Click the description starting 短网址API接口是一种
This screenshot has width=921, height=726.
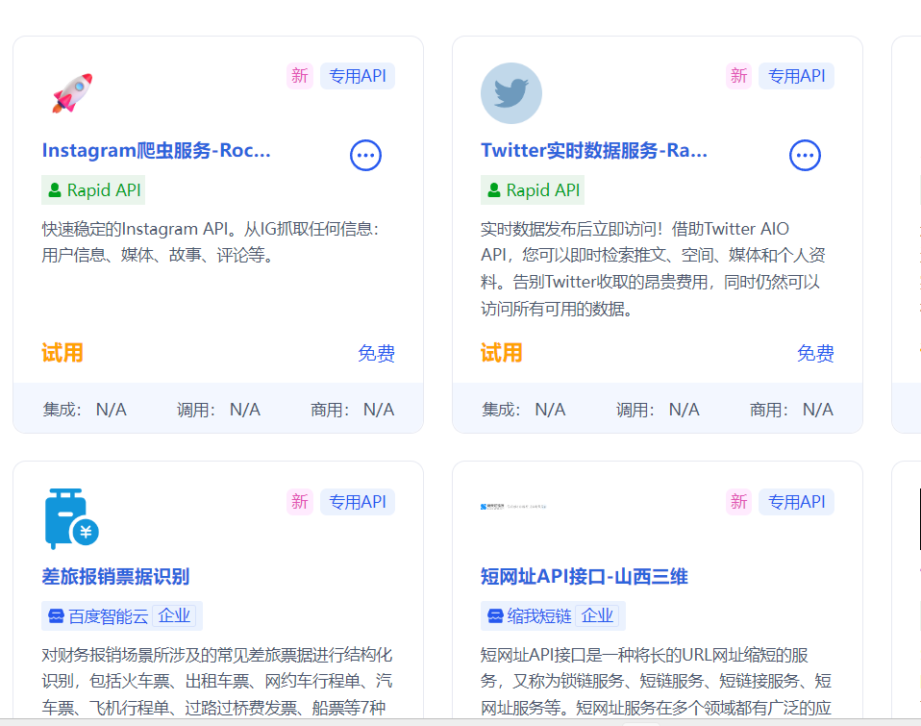point(656,681)
